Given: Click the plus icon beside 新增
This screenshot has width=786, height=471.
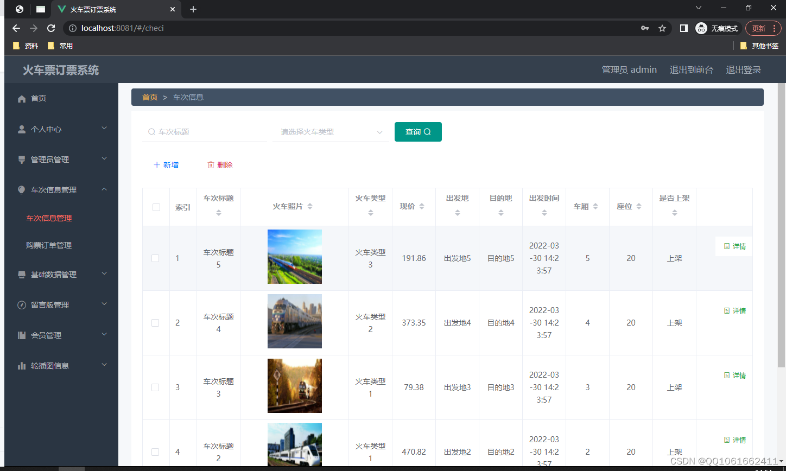Looking at the screenshot, I should click(157, 164).
